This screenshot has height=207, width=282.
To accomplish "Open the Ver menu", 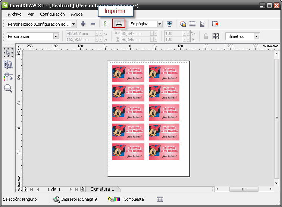I will (31, 14).
